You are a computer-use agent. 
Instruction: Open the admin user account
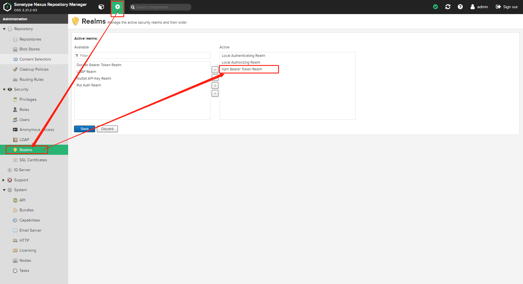coord(479,7)
